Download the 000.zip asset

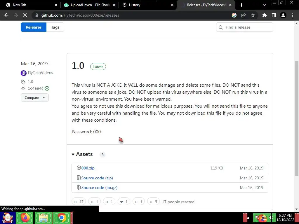pos(88,168)
